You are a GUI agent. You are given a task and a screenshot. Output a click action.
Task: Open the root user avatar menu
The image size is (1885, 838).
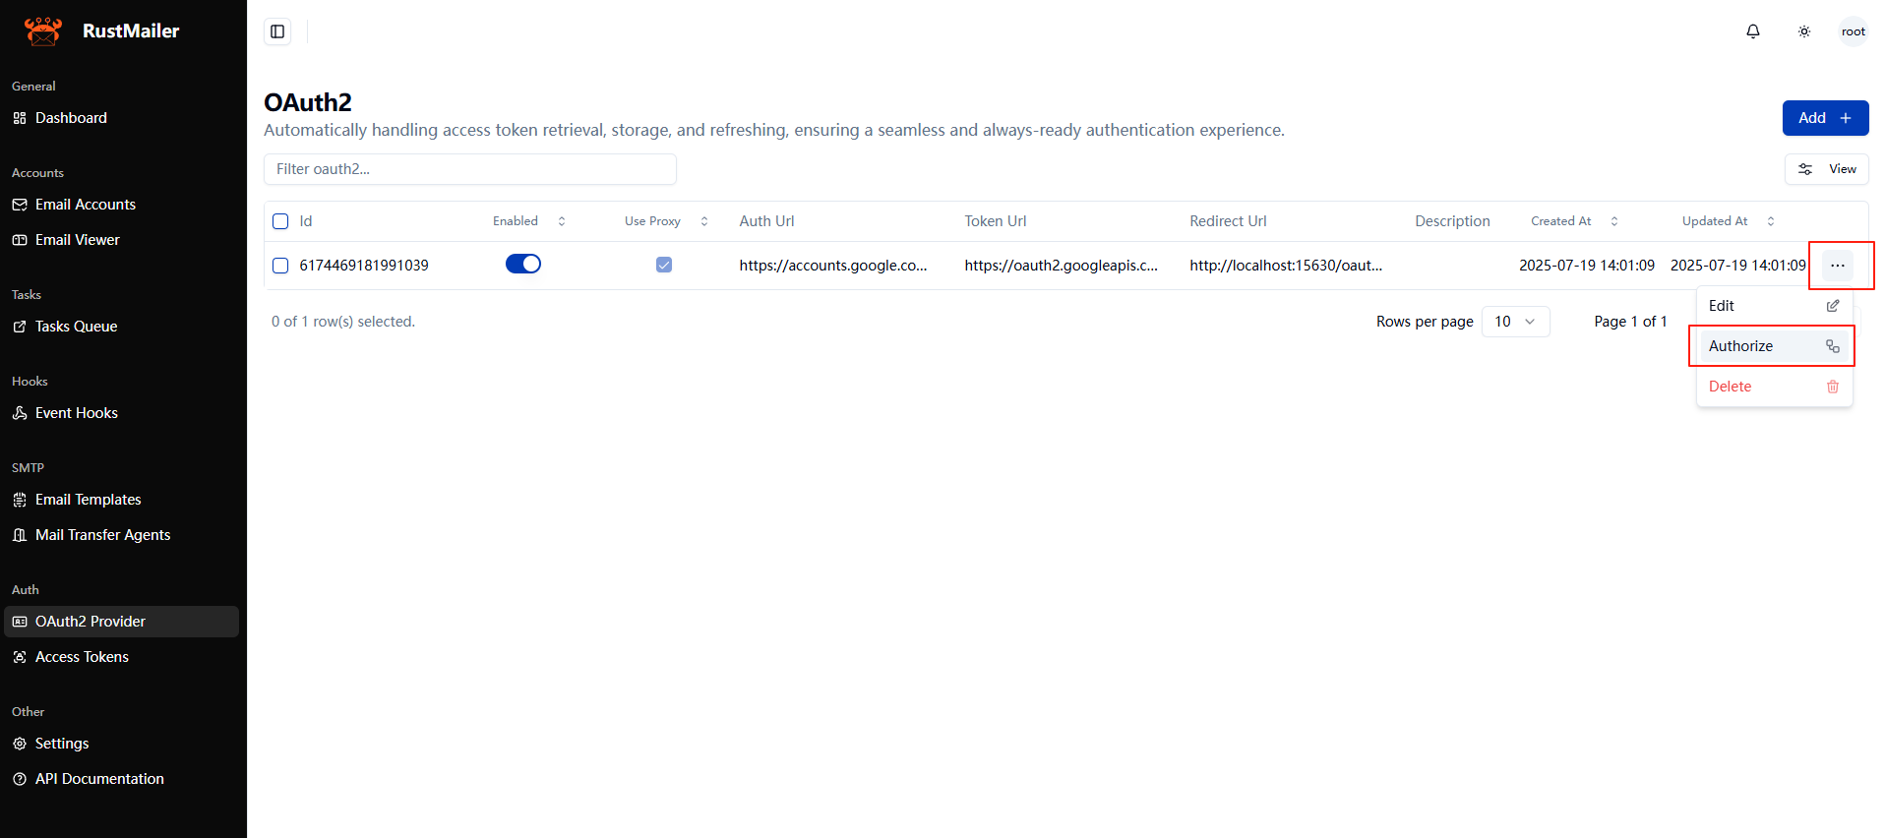click(x=1854, y=31)
